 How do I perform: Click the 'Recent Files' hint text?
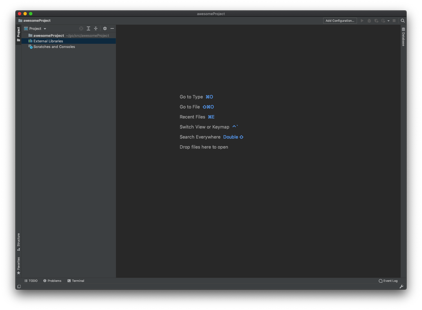192,117
